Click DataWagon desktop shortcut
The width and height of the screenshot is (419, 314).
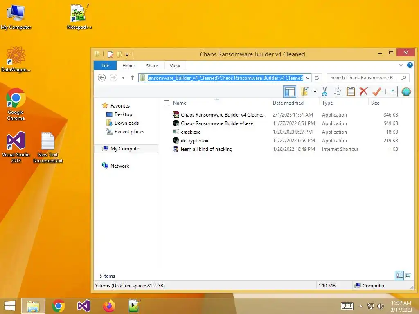click(x=16, y=59)
